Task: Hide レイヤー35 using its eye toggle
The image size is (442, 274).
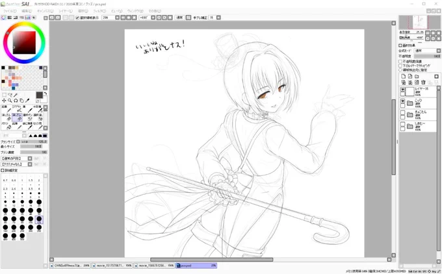Action: click(402, 90)
